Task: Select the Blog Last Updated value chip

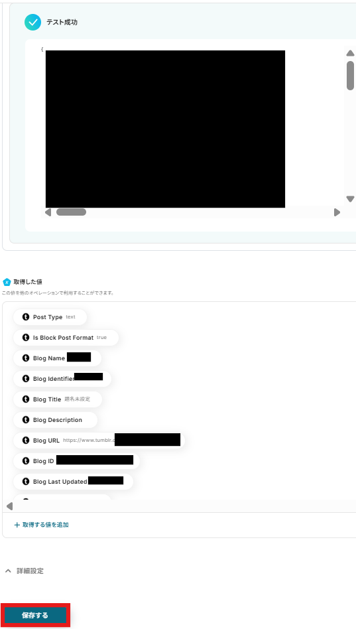Action: pos(73,482)
